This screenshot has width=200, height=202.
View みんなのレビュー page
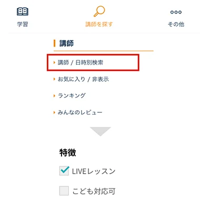pos(80,112)
